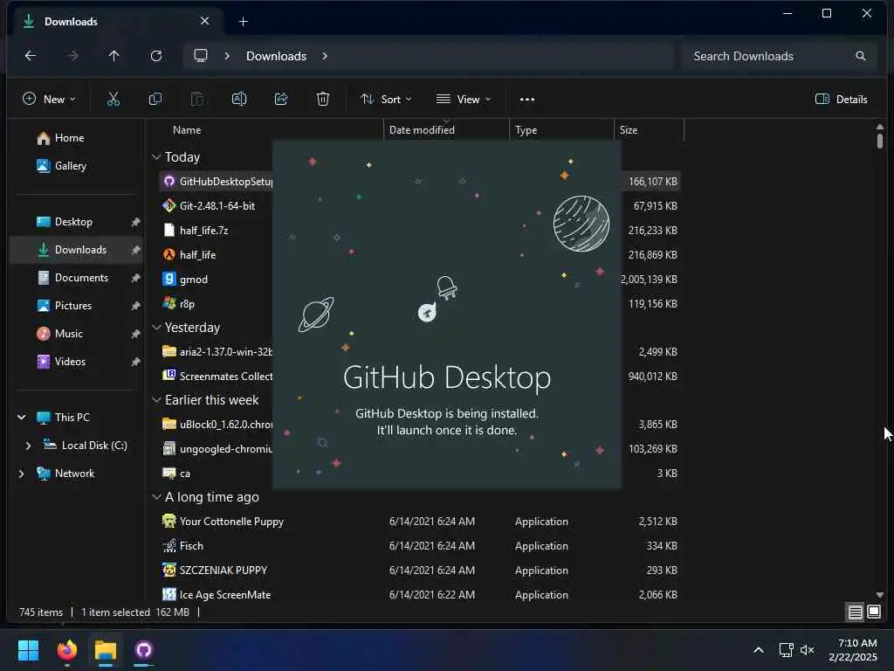The image size is (894, 671).
Task: Show hidden system tray icons
Action: click(x=759, y=650)
